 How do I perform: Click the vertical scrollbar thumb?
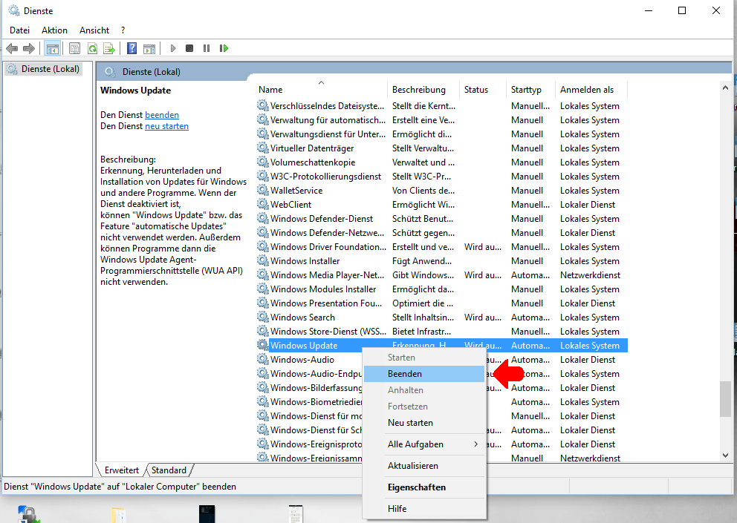[x=725, y=399]
